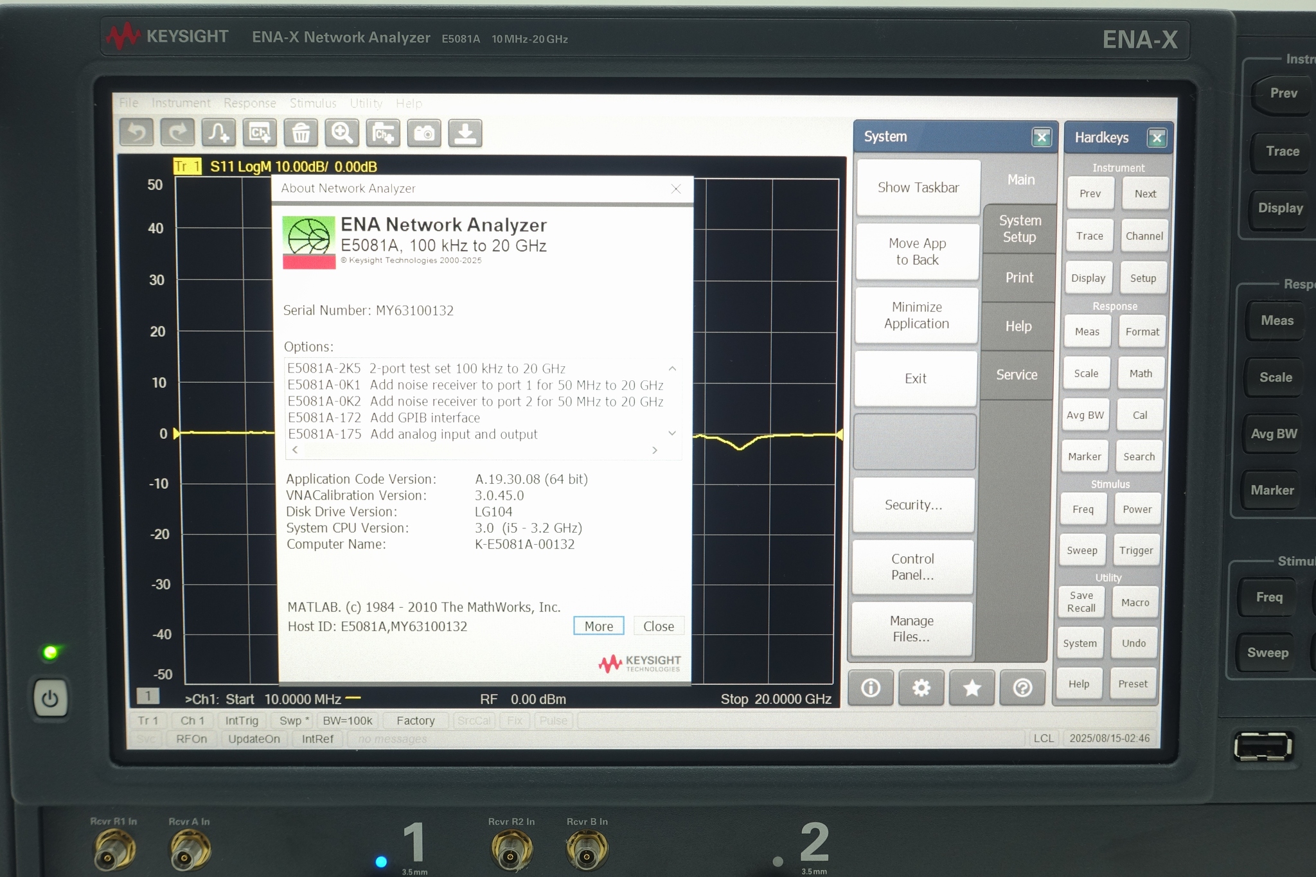Open the Stimulus menu
The height and width of the screenshot is (877, 1316).
click(x=313, y=103)
